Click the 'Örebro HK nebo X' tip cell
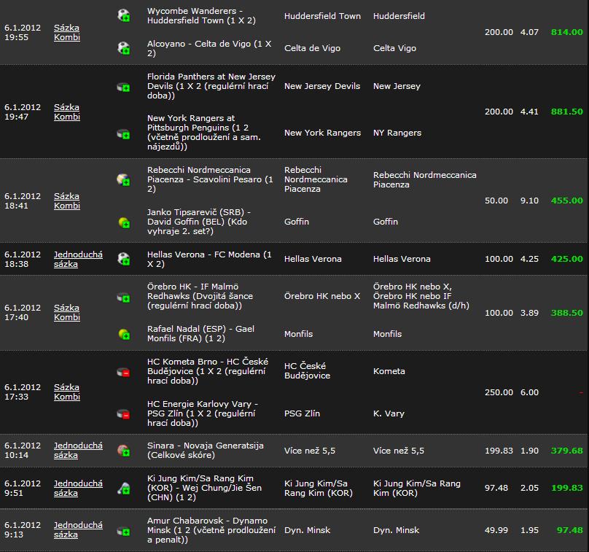589x552 pixels. point(322,296)
